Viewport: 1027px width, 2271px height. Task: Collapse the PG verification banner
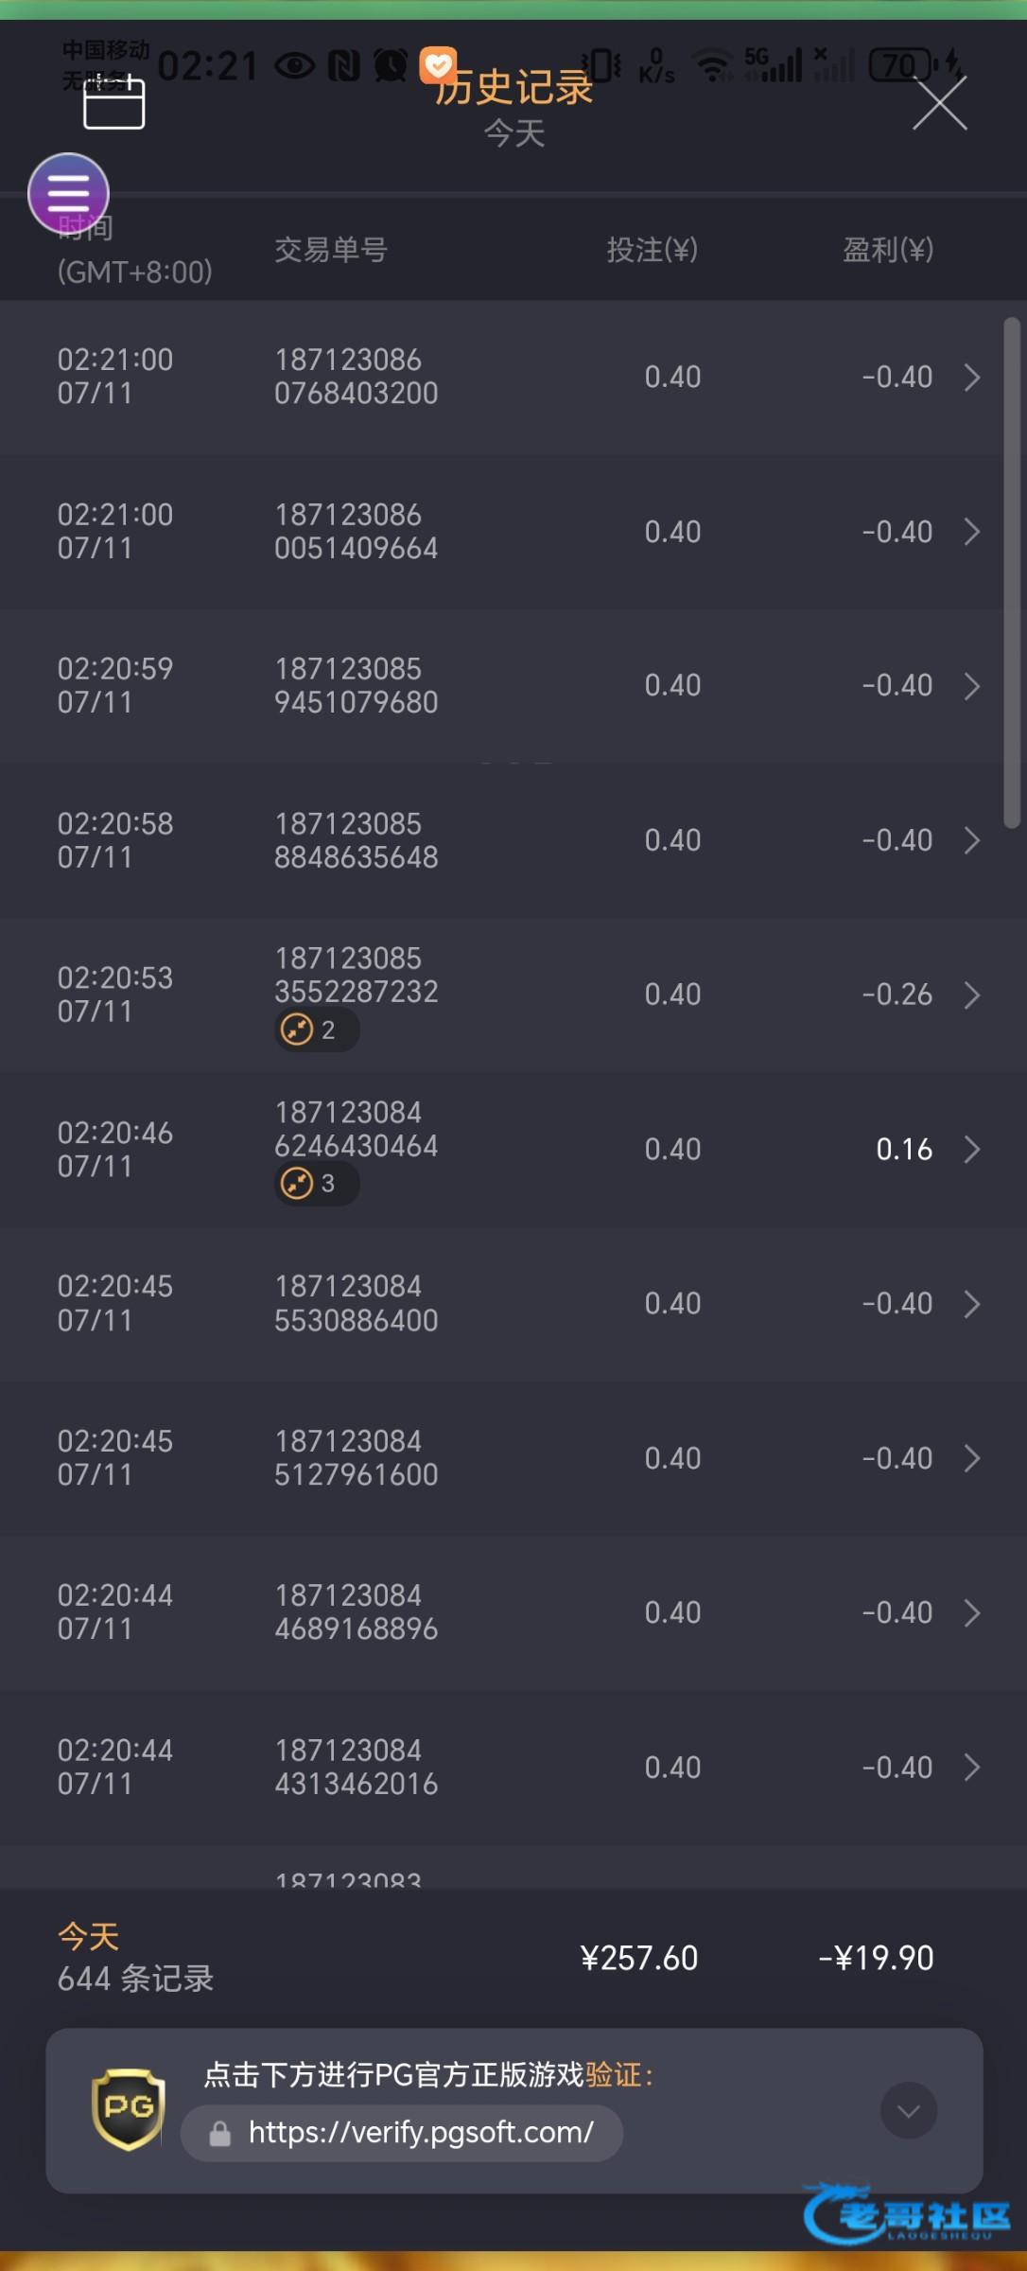point(908,2109)
